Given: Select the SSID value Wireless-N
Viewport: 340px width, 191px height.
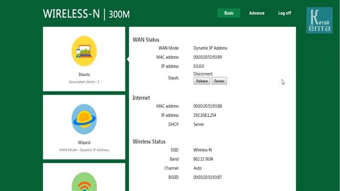Looking at the screenshot, I should point(202,150).
